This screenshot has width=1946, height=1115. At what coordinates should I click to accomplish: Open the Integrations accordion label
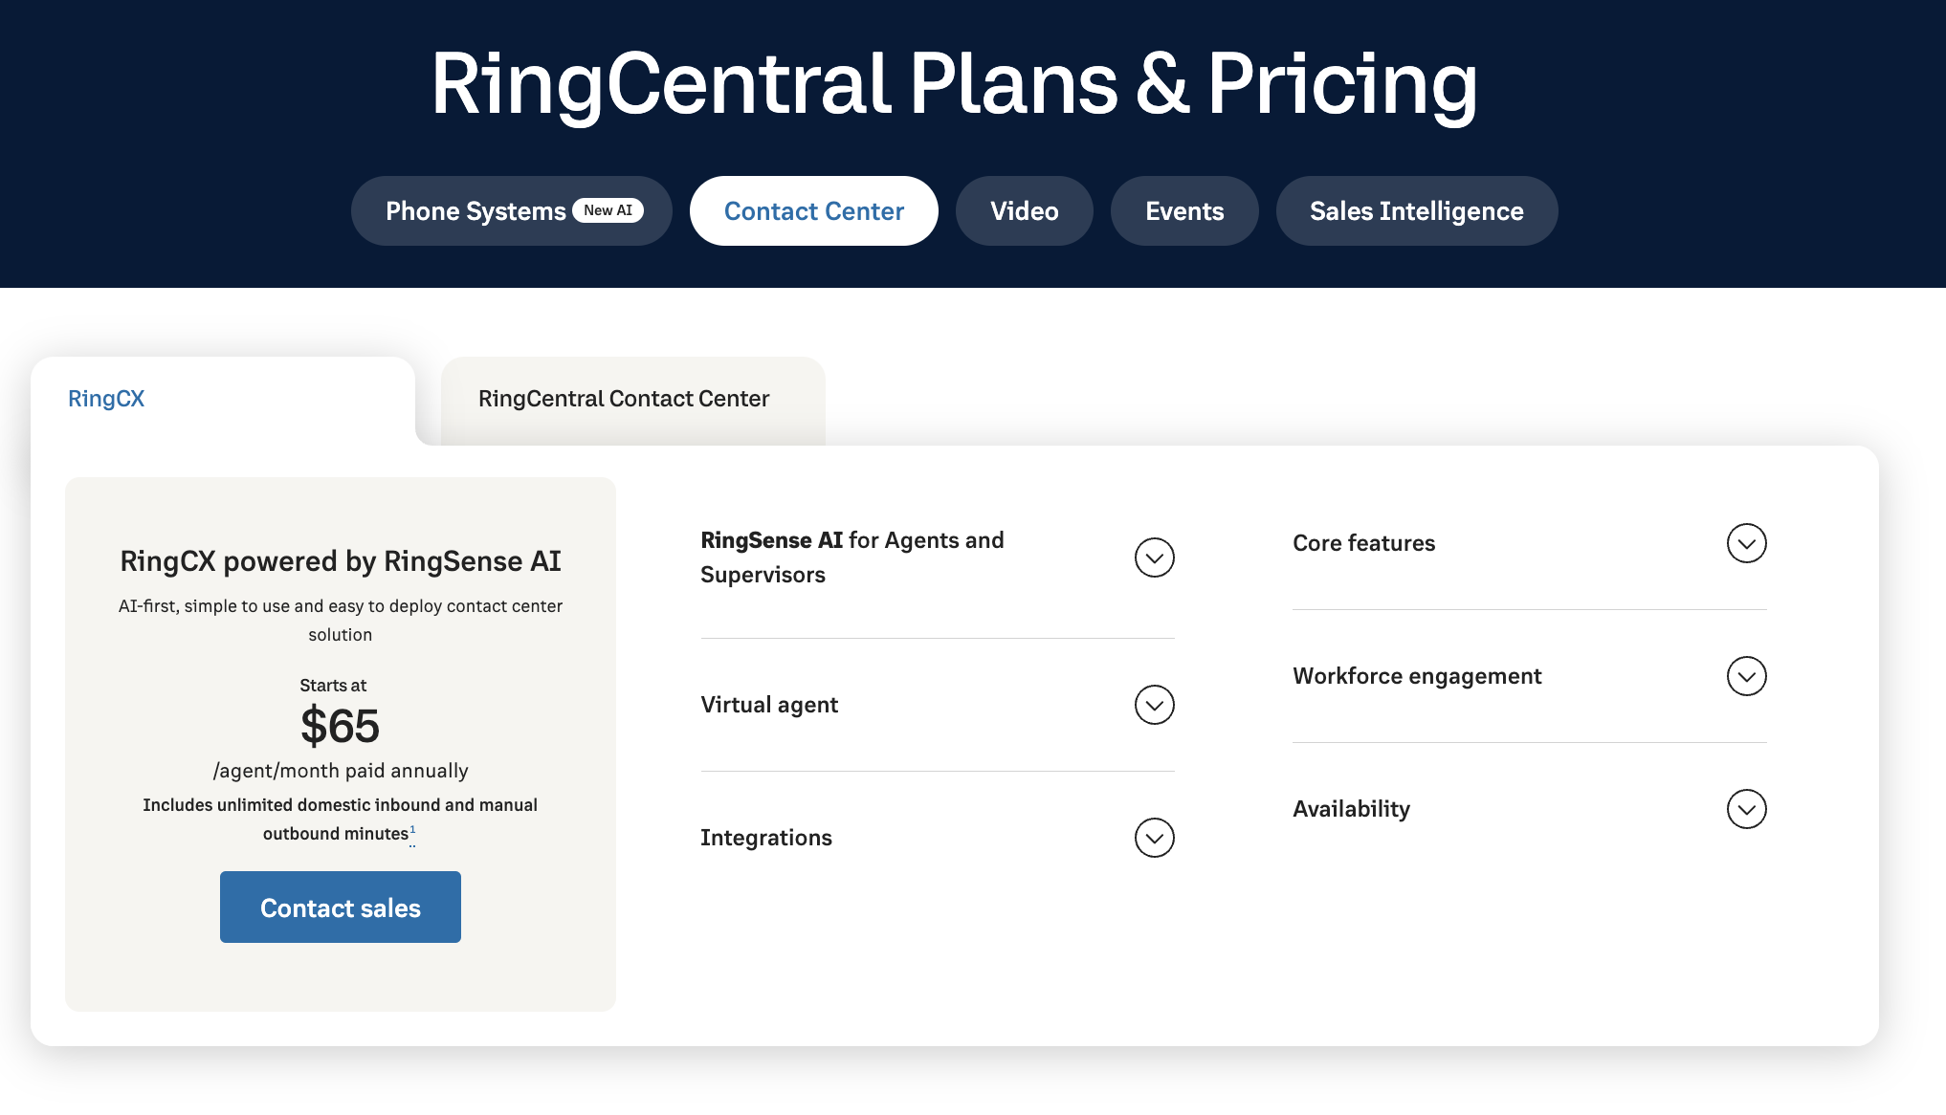766,838
